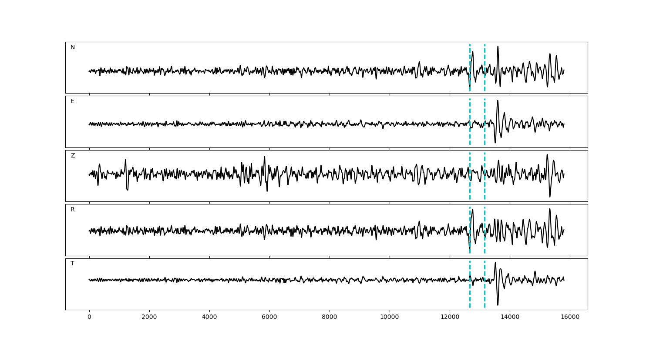The height and width of the screenshot is (348, 653).
Task: Click the 6000 x-axis tick label
Action: (x=269, y=318)
